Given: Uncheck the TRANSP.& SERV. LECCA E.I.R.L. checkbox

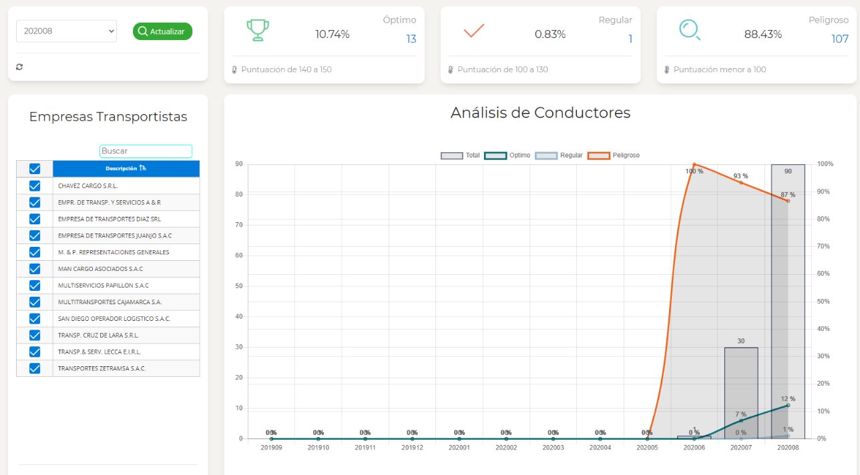Looking at the screenshot, I should pos(35,352).
